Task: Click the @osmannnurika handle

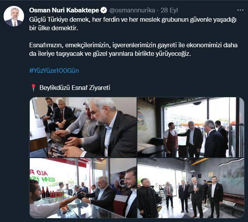Action: tap(132, 10)
